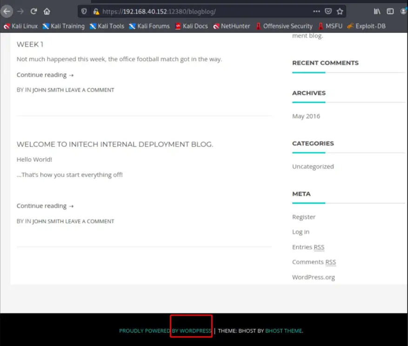Open JOHN SMITH link under Welcome post
The width and height of the screenshot is (408, 346).
tap(48, 221)
